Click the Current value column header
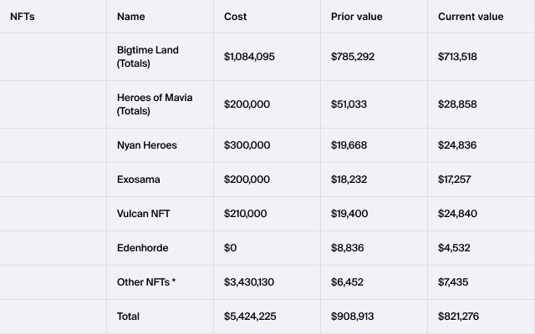The height and width of the screenshot is (334, 535). point(470,17)
